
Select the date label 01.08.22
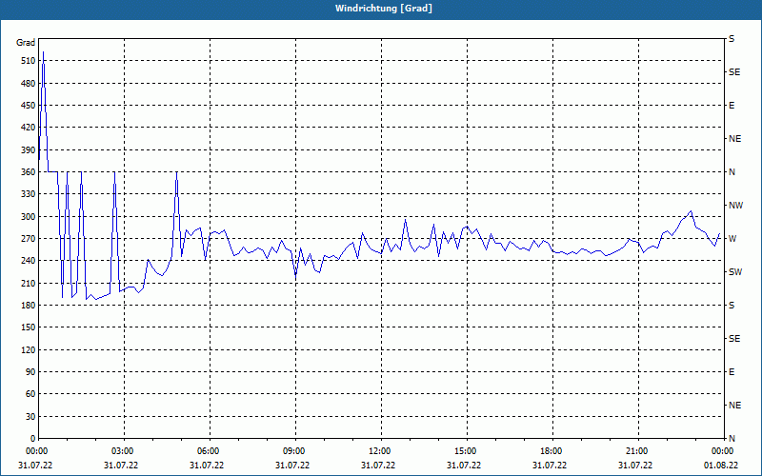click(x=721, y=466)
